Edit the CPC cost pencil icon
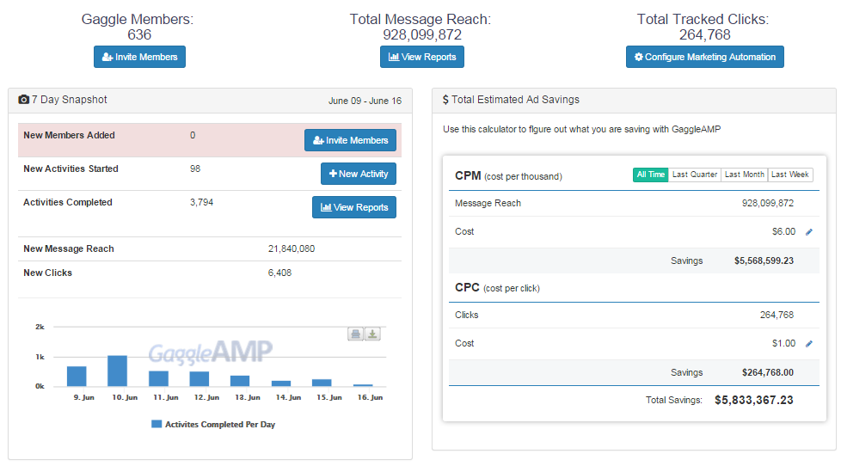 coord(809,344)
